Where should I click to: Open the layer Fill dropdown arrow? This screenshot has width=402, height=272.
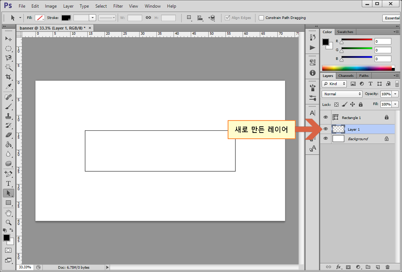[x=395, y=104]
